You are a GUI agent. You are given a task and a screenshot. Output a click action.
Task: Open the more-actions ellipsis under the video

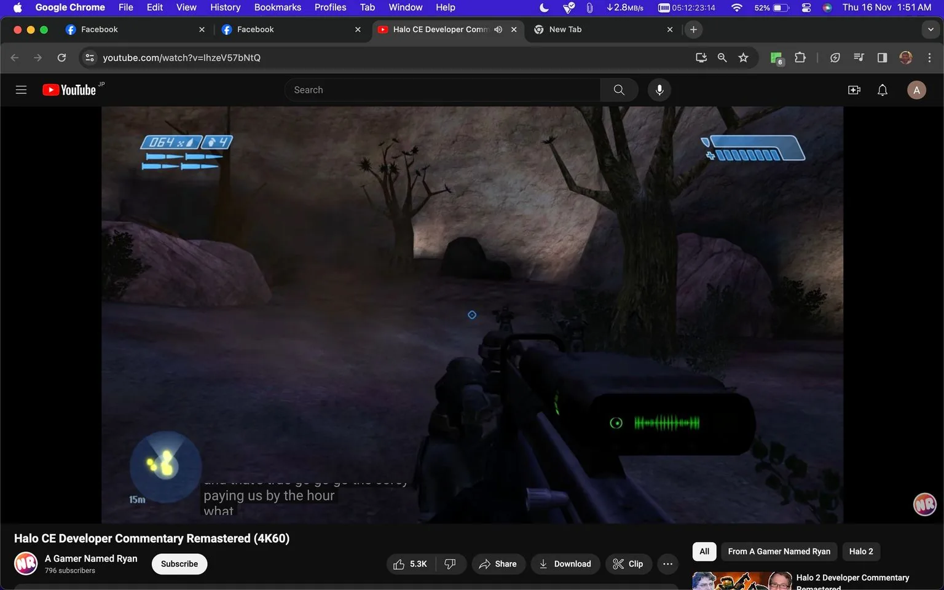(667, 564)
